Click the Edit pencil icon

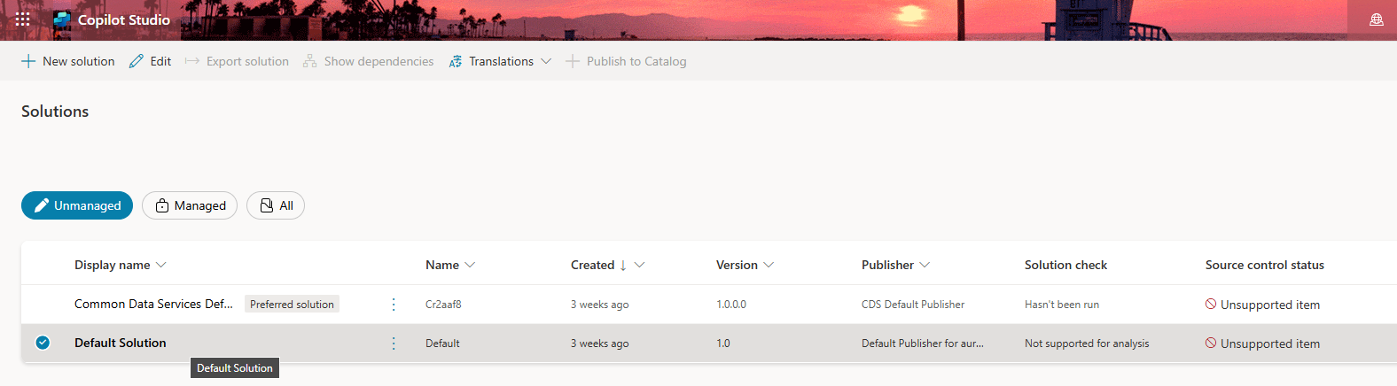point(136,61)
